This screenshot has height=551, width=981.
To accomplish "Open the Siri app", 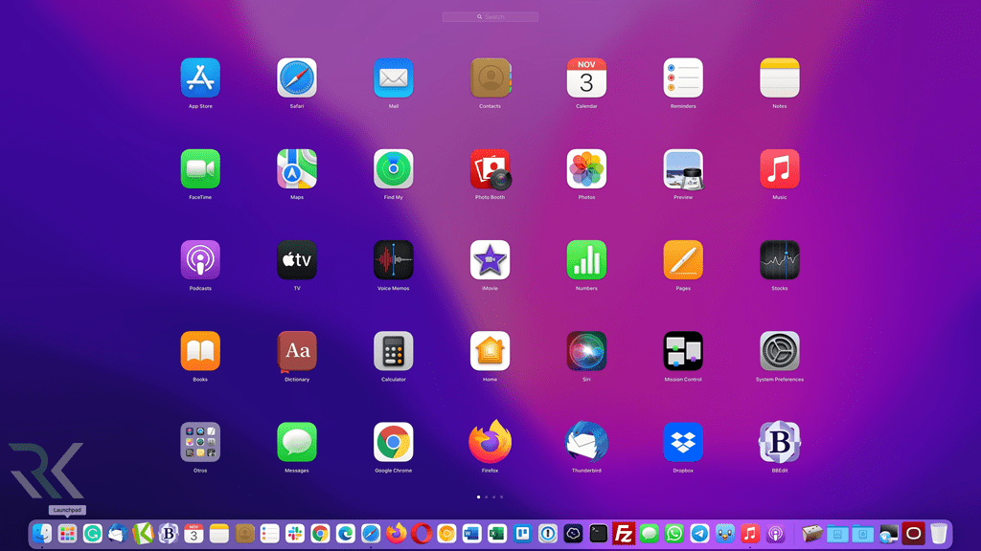I will click(586, 351).
